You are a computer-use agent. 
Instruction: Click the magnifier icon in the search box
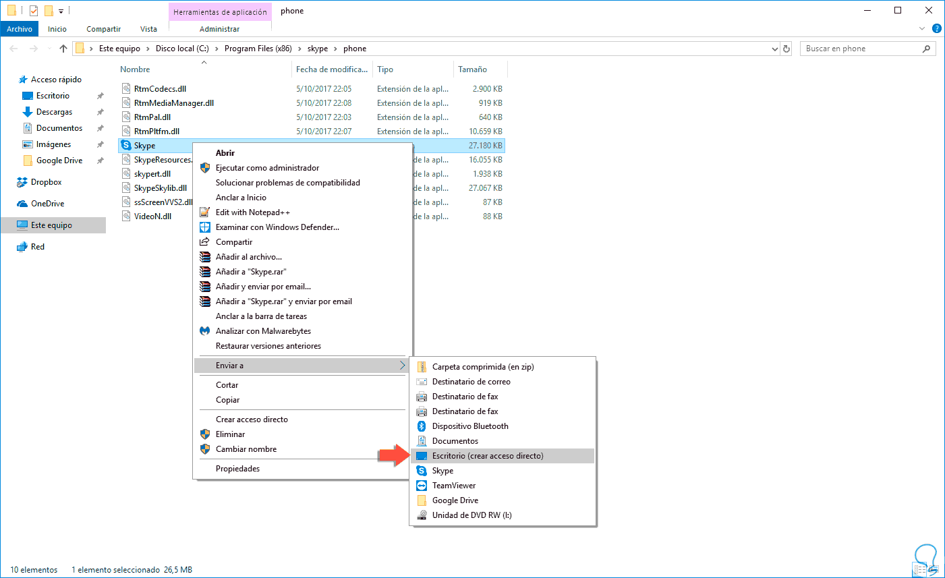pos(926,49)
